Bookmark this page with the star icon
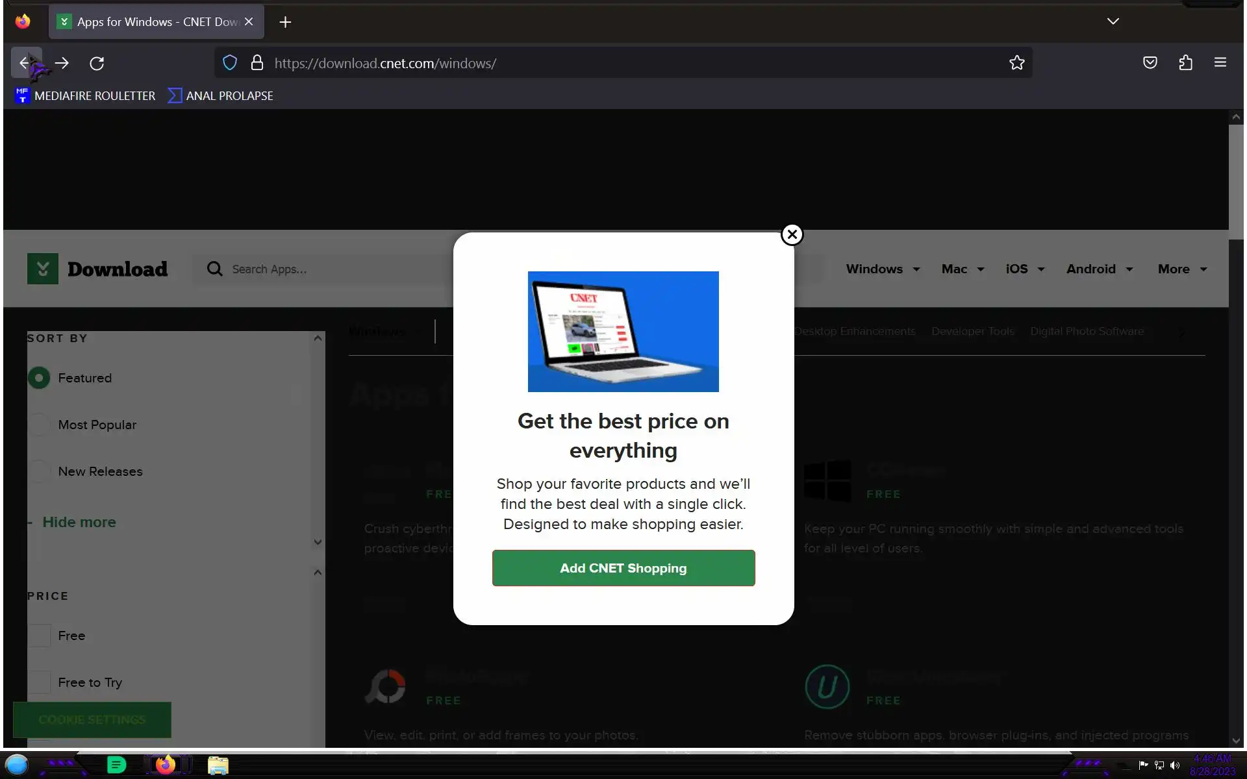The width and height of the screenshot is (1247, 779). pyautogui.click(x=1016, y=63)
